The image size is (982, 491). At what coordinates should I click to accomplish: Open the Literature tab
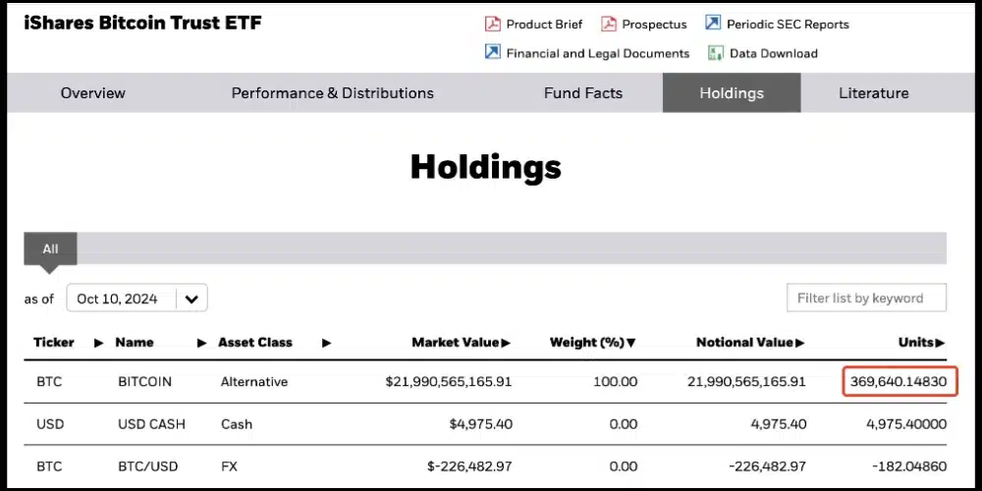(873, 93)
